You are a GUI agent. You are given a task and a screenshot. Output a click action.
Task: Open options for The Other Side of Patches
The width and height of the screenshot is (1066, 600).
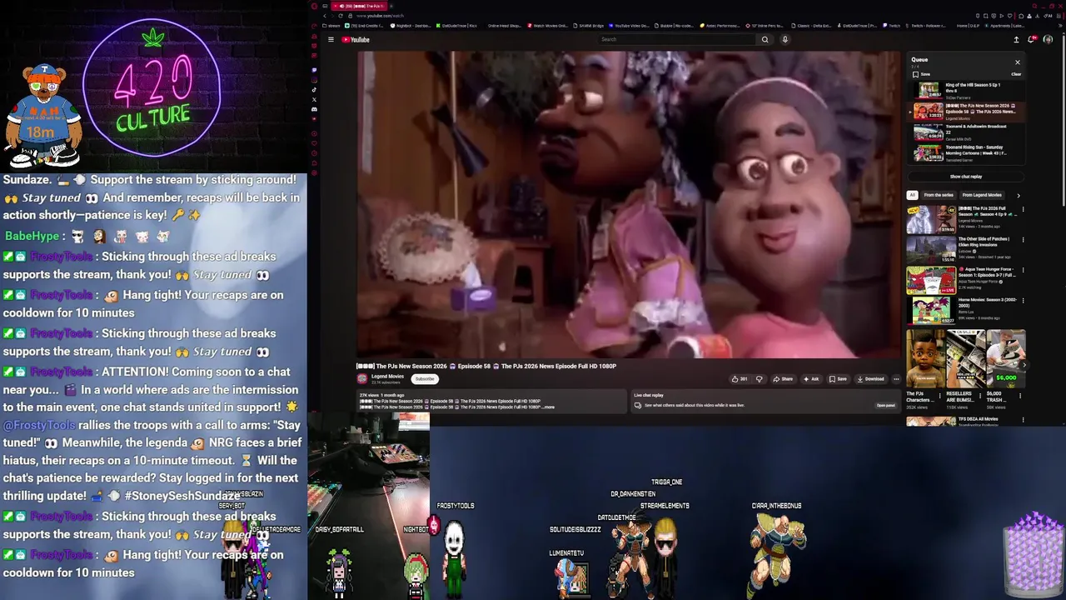[x=1023, y=240]
